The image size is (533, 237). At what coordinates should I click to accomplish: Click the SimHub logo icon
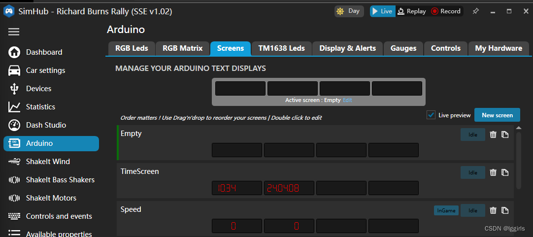pos(9,11)
